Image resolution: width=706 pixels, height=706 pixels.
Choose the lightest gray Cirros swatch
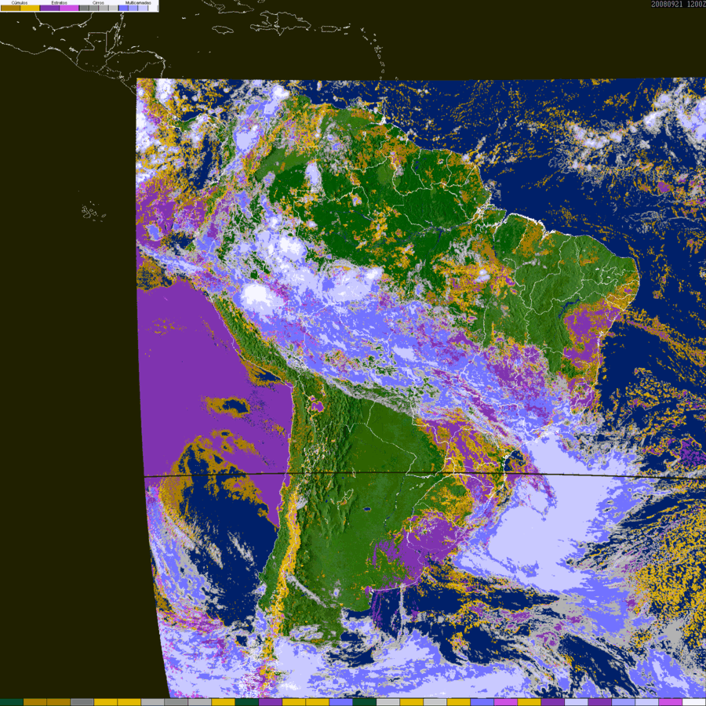point(114,8)
